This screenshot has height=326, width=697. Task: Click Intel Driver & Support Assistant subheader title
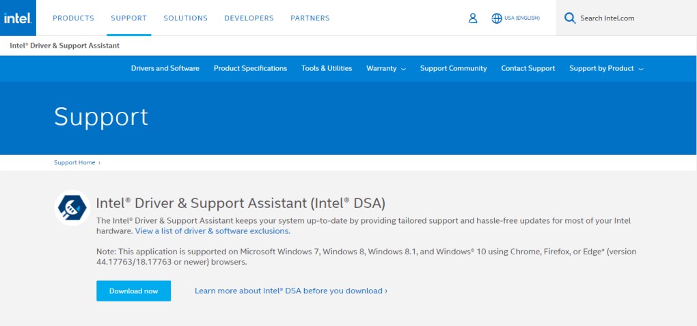64,46
